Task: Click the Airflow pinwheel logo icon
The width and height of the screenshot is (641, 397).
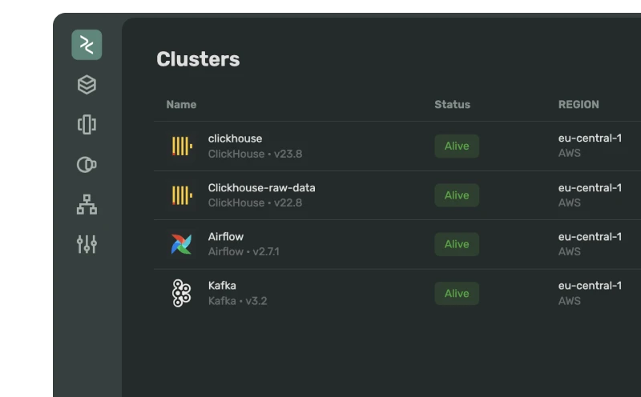Action: pyautogui.click(x=182, y=244)
